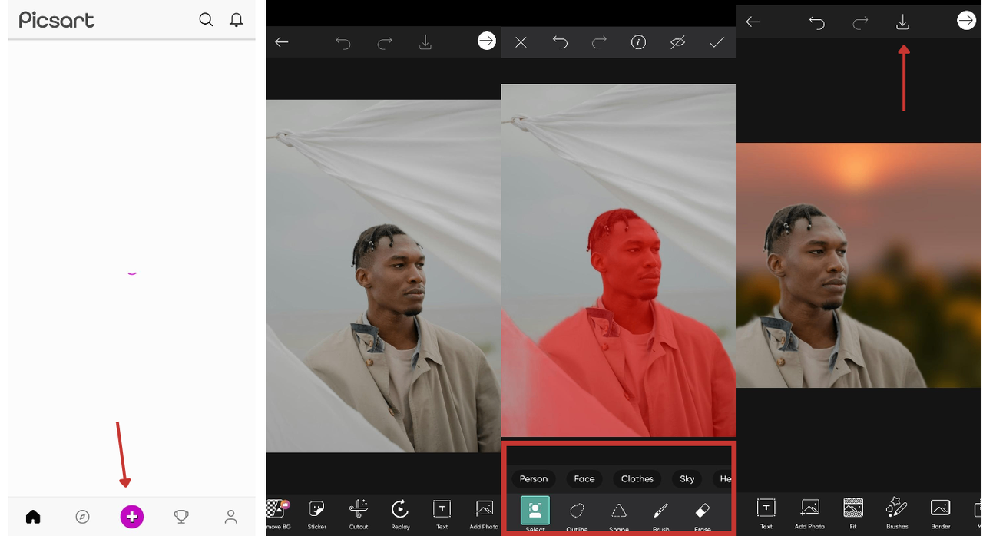Open the Challenges trophy tab

tap(181, 517)
